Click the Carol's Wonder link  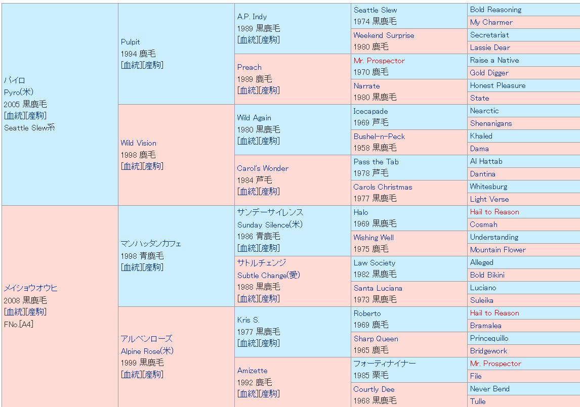(x=262, y=168)
